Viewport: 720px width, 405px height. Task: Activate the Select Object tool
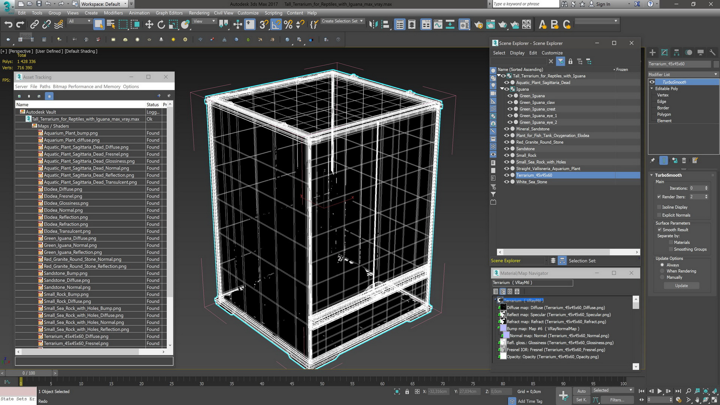pos(99,25)
